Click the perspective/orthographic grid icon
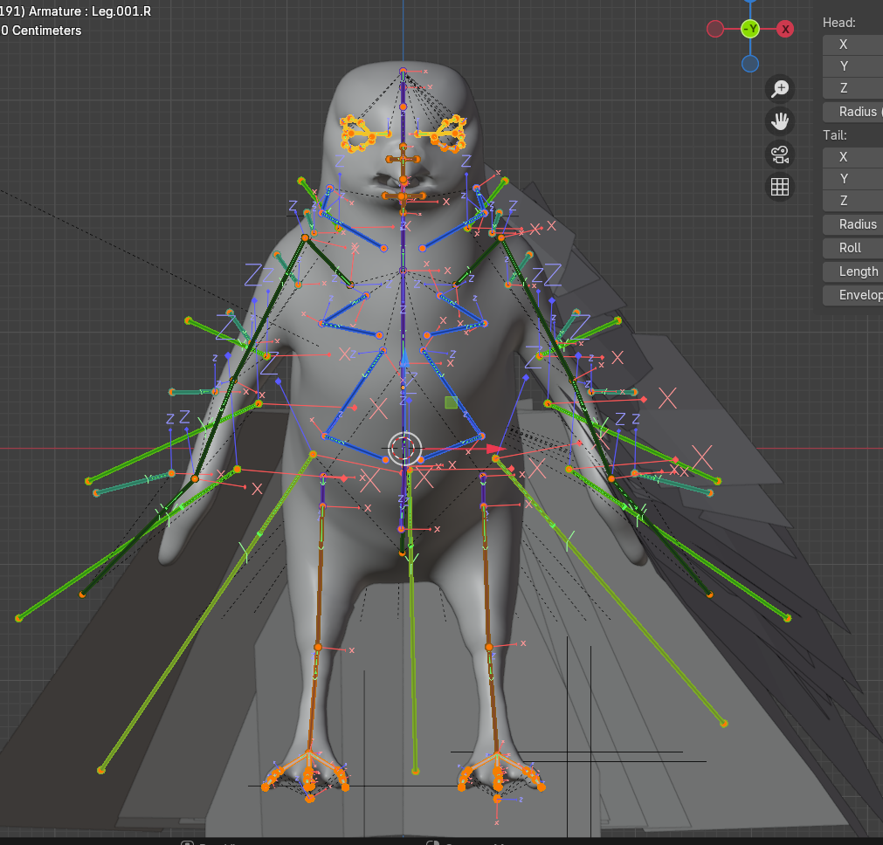Screen dimensions: 883x845 pos(780,186)
